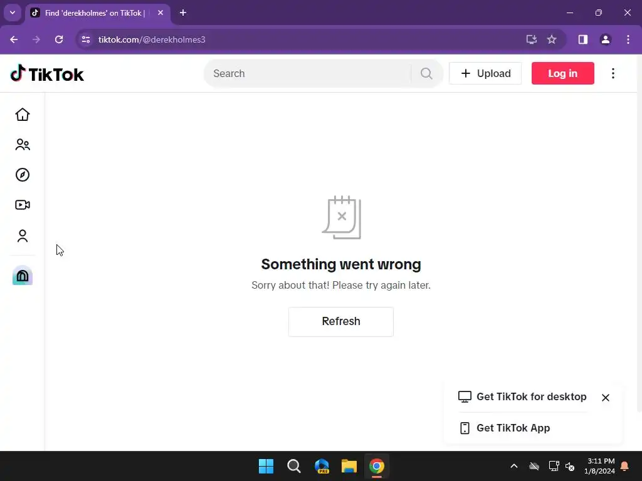This screenshot has width=642, height=481.
Task: Toggle the Chrome side panel
Action: pos(583,39)
